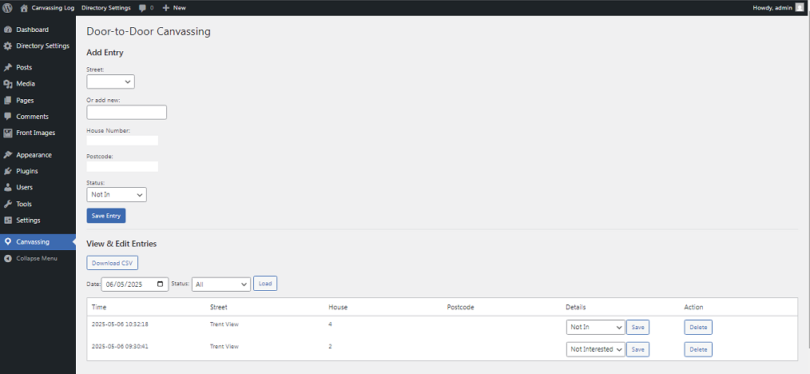810x374 pixels.
Task: Click the Save Entry button
Action: pyautogui.click(x=105, y=216)
